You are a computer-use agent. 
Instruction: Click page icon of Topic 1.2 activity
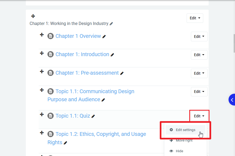(51, 134)
